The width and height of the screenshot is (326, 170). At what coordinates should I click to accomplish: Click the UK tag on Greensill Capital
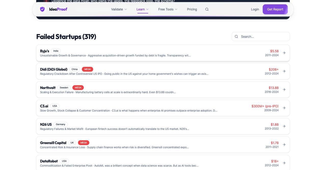tap(72, 143)
